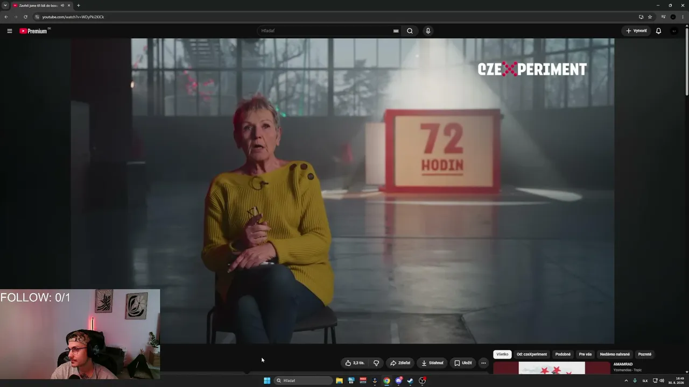The image size is (689, 387).
Task: Select the Nedávno nahrané filter chip
Action: tap(615, 354)
